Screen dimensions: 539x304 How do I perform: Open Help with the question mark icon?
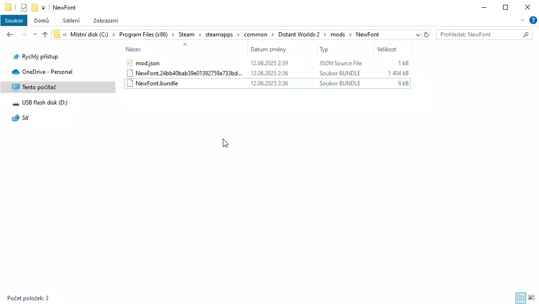coord(533,20)
